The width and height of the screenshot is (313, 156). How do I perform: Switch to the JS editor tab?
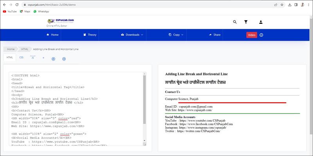tap(32, 58)
